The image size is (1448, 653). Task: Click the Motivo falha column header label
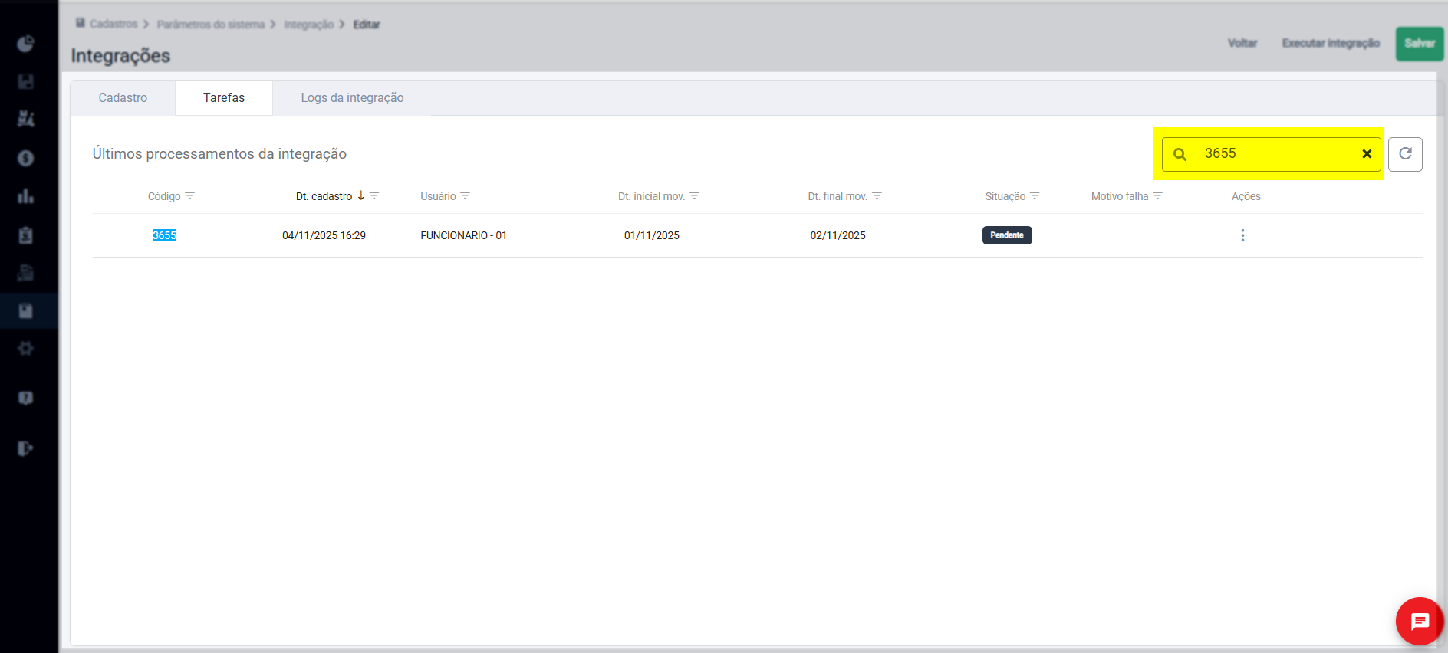[x=1120, y=196]
